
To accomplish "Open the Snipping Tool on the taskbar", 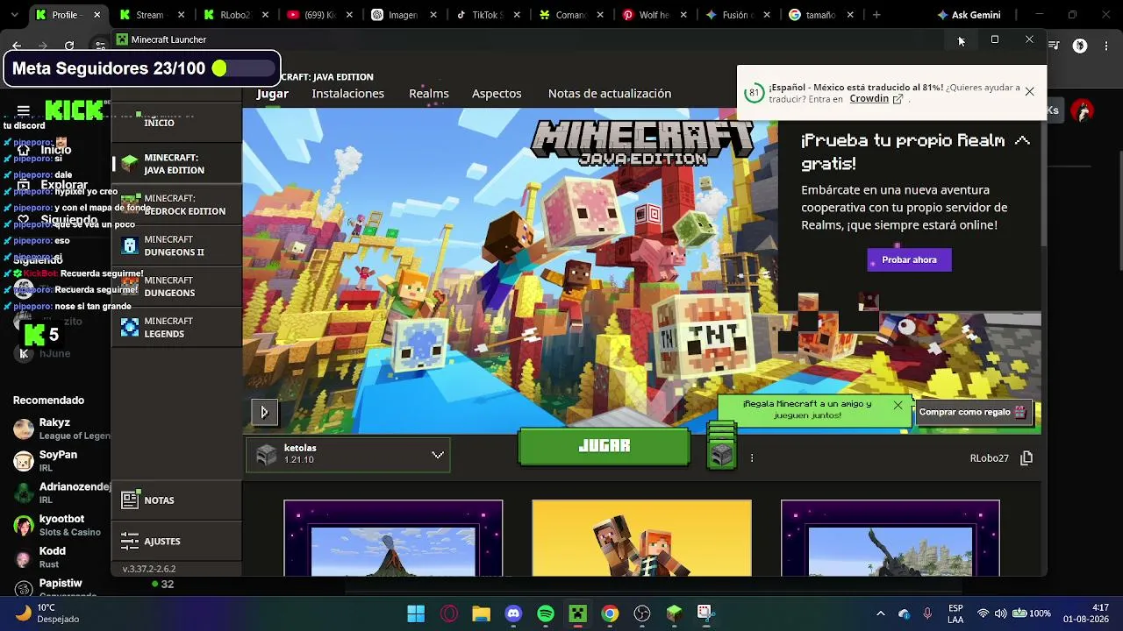I will [705, 613].
